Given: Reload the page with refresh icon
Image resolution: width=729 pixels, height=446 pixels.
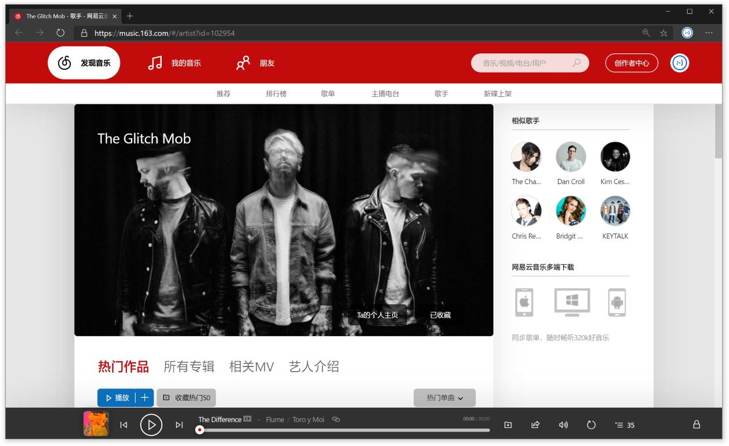Looking at the screenshot, I should 61,33.
